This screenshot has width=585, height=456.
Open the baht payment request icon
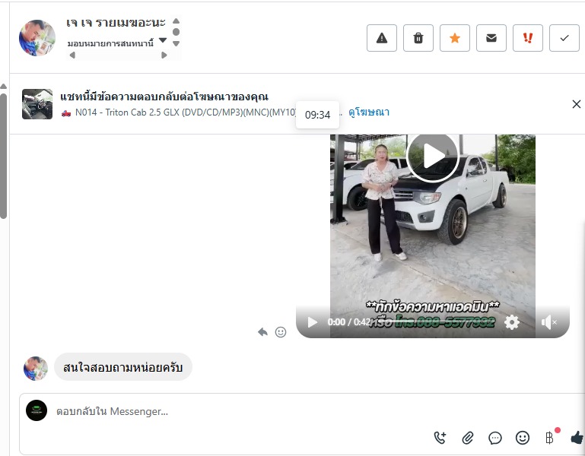(x=550, y=438)
